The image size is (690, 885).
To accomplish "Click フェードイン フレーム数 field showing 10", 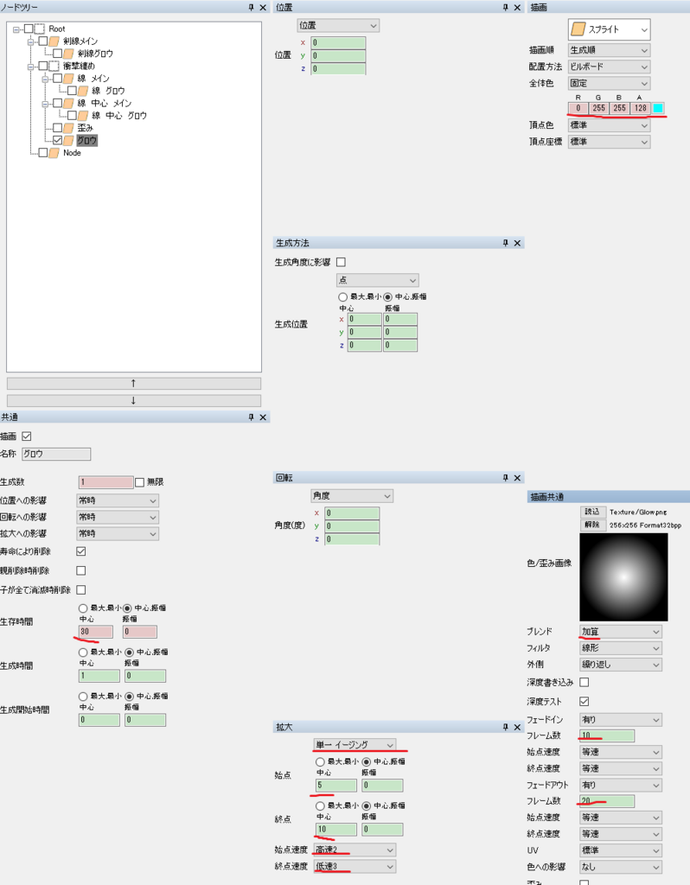I will 607,735.
